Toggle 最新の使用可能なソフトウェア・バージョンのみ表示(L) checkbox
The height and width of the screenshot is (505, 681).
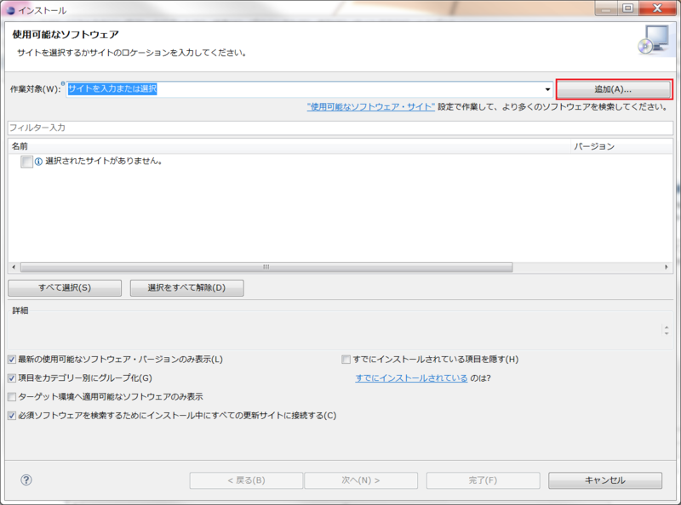12,360
